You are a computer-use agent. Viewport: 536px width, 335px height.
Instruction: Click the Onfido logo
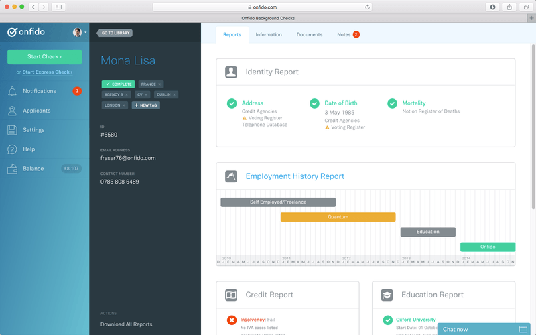(x=26, y=32)
